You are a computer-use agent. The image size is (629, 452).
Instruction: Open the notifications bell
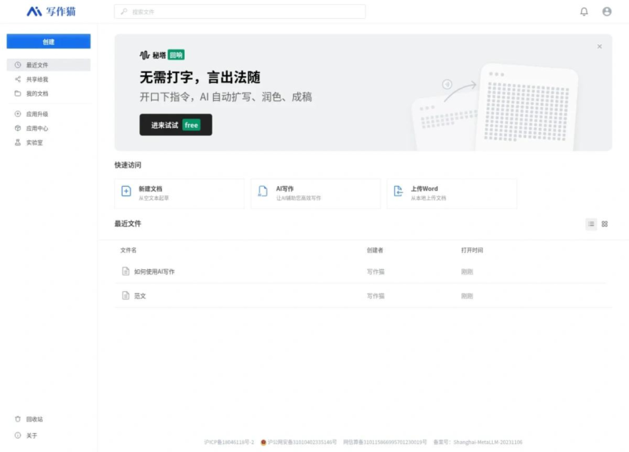[x=584, y=12]
